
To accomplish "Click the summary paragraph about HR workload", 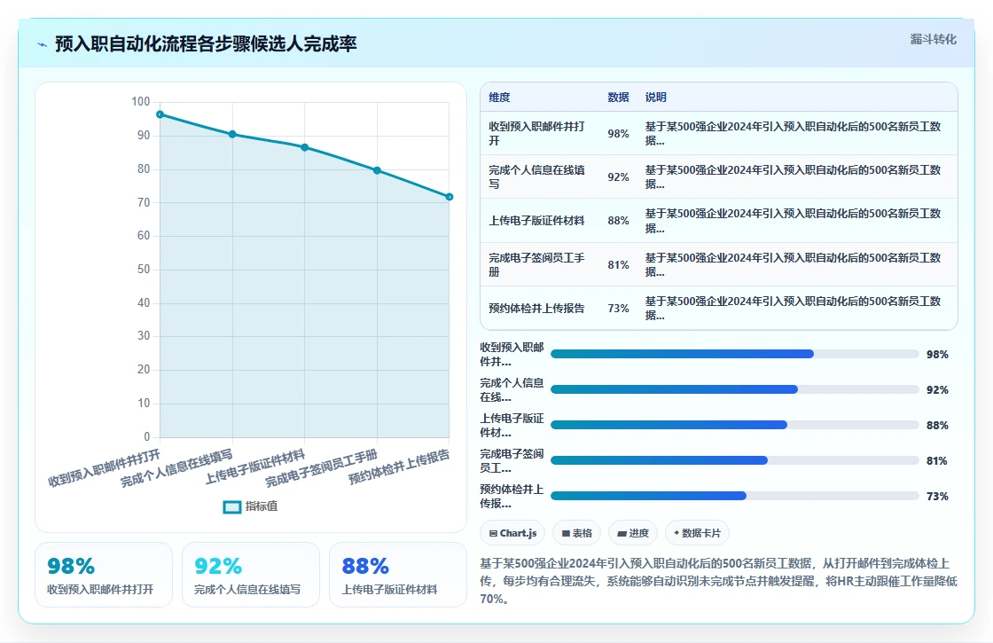I will coord(718,581).
